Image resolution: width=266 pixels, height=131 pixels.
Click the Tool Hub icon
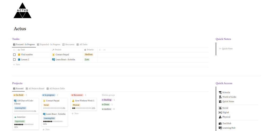220,123
